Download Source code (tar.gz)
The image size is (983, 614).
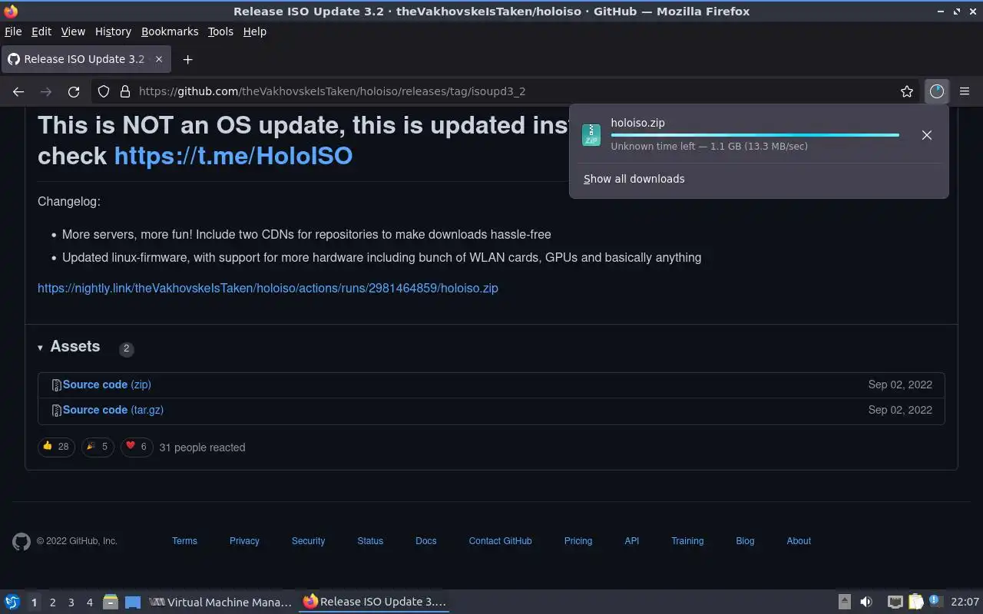point(113,410)
